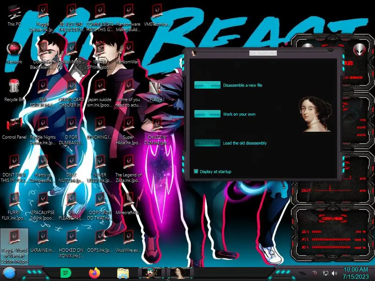Select the D FOR DUMBASS shortcut

[71, 131]
